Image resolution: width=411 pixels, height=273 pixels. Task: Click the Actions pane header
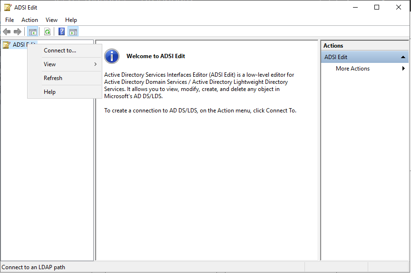364,46
